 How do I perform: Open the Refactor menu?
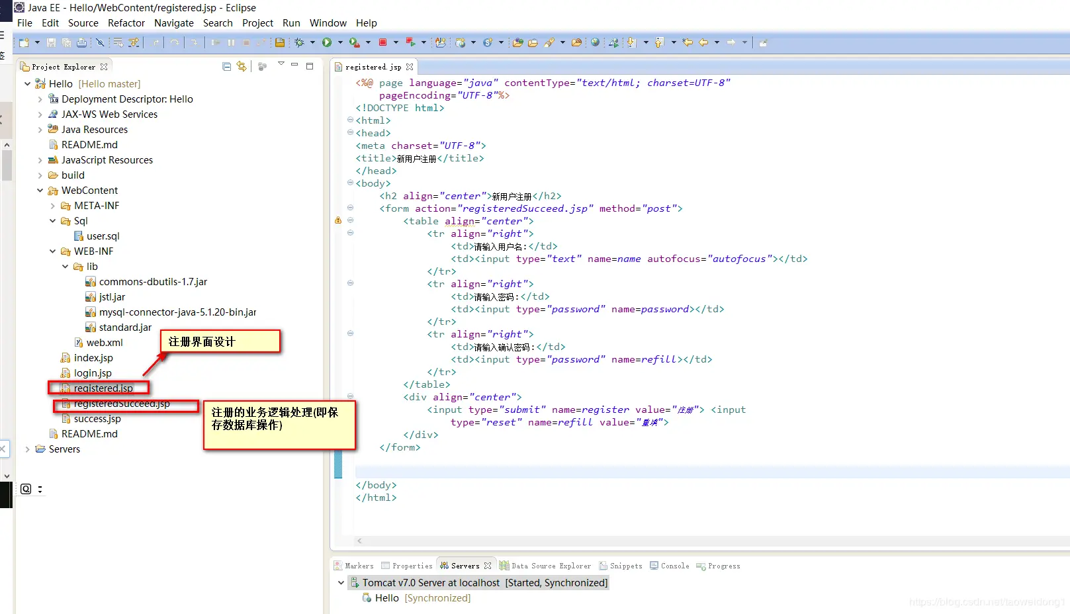[126, 23]
